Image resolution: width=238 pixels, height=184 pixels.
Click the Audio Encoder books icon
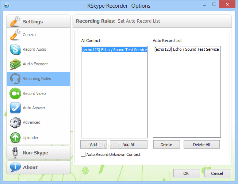point(15,64)
